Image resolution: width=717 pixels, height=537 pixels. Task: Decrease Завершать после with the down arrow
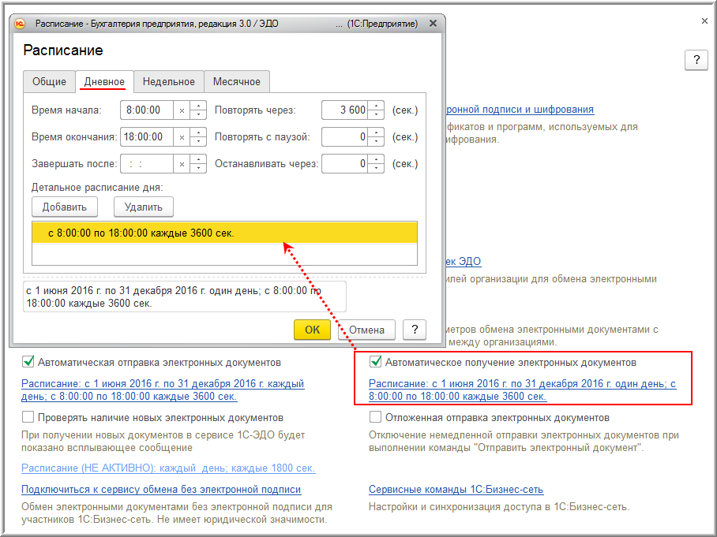pyautogui.click(x=198, y=168)
